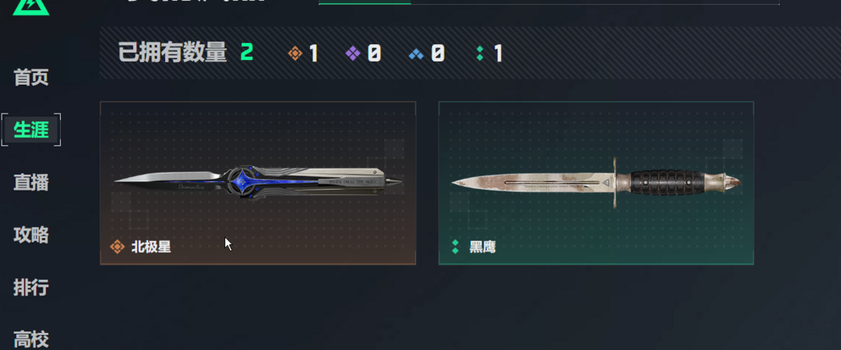Screen dimensions: 841x350
Task: Click the orange rarity icon beside 北极星
Action: pos(118,247)
